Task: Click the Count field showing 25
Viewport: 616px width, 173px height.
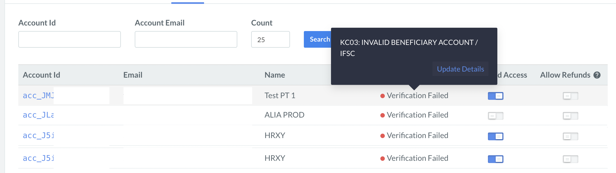Action: (x=271, y=39)
